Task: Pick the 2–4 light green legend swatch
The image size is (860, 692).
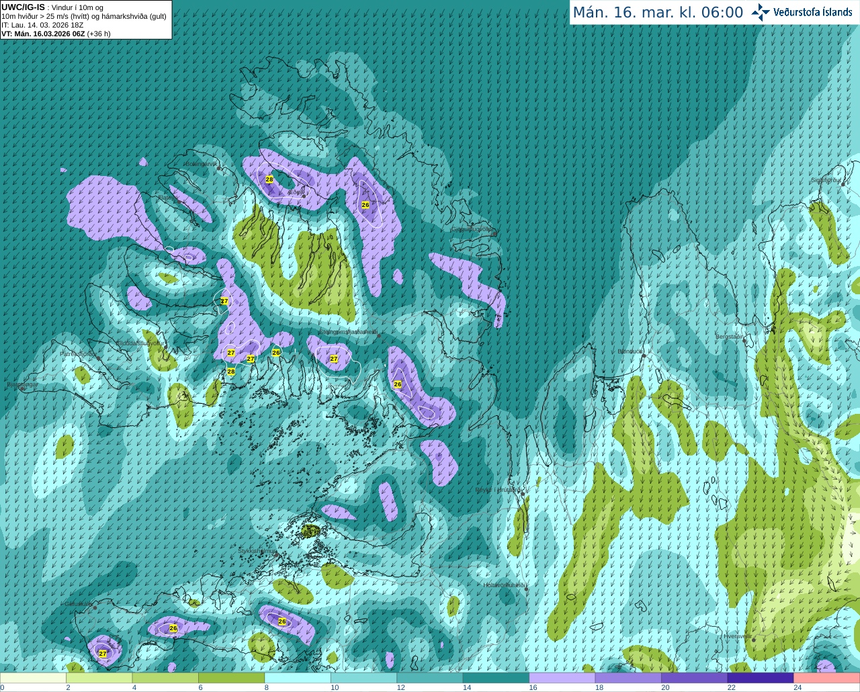Action: click(99, 678)
